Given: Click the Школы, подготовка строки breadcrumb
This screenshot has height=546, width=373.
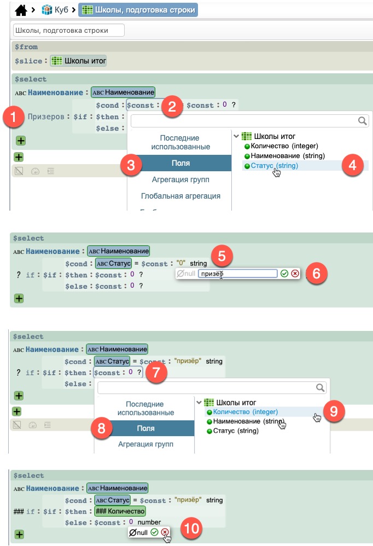Looking at the screenshot, I should (x=137, y=9).
